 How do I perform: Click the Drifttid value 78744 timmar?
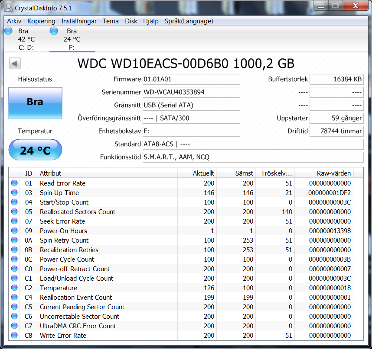pyautogui.click(x=336, y=131)
